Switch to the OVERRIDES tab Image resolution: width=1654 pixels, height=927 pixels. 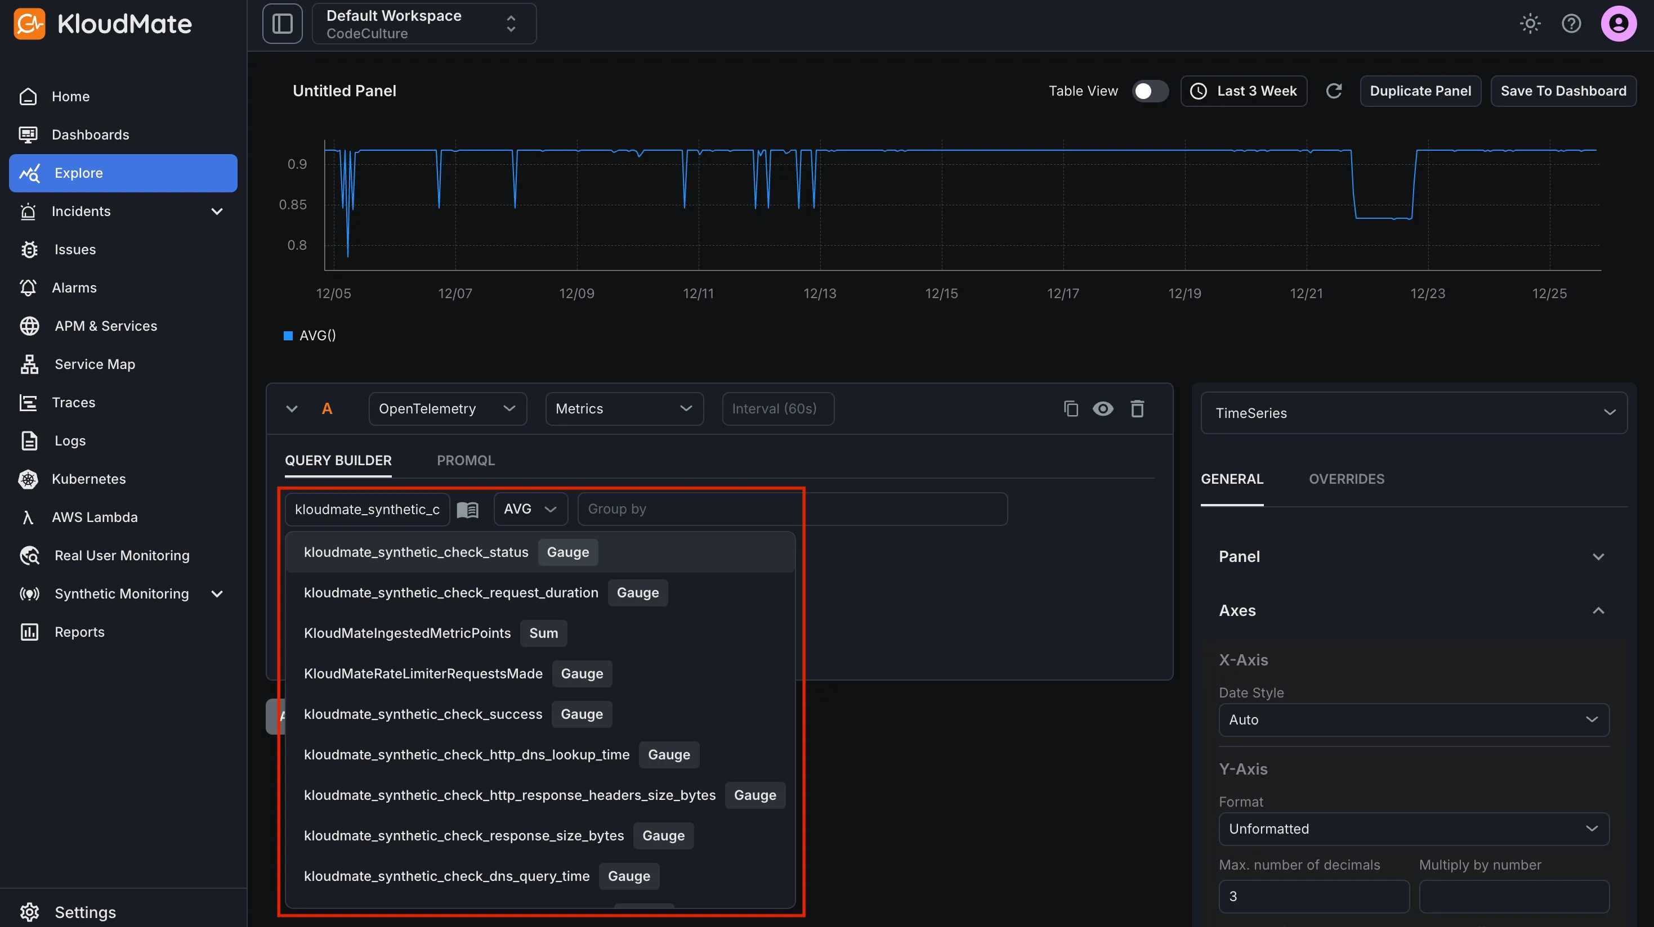point(1347,479)
